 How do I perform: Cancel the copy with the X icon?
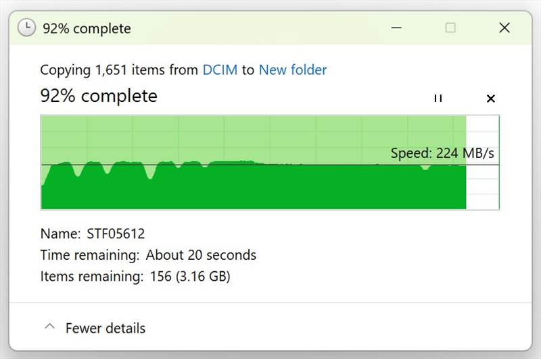[x=491, y=99]
